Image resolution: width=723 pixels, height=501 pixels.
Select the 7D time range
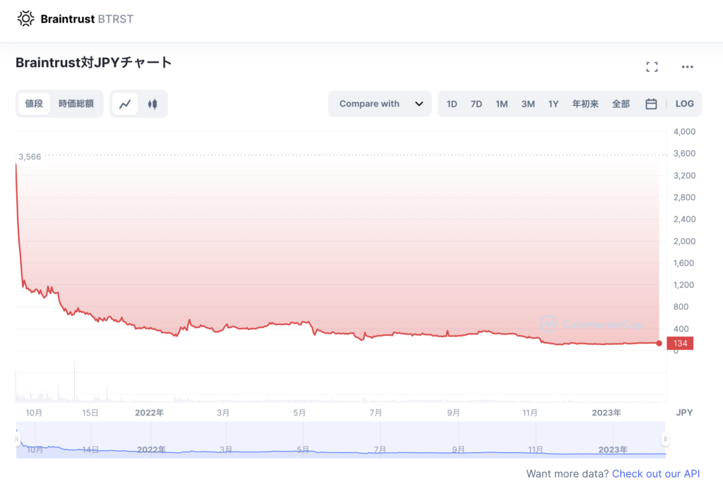pos(477,104)
